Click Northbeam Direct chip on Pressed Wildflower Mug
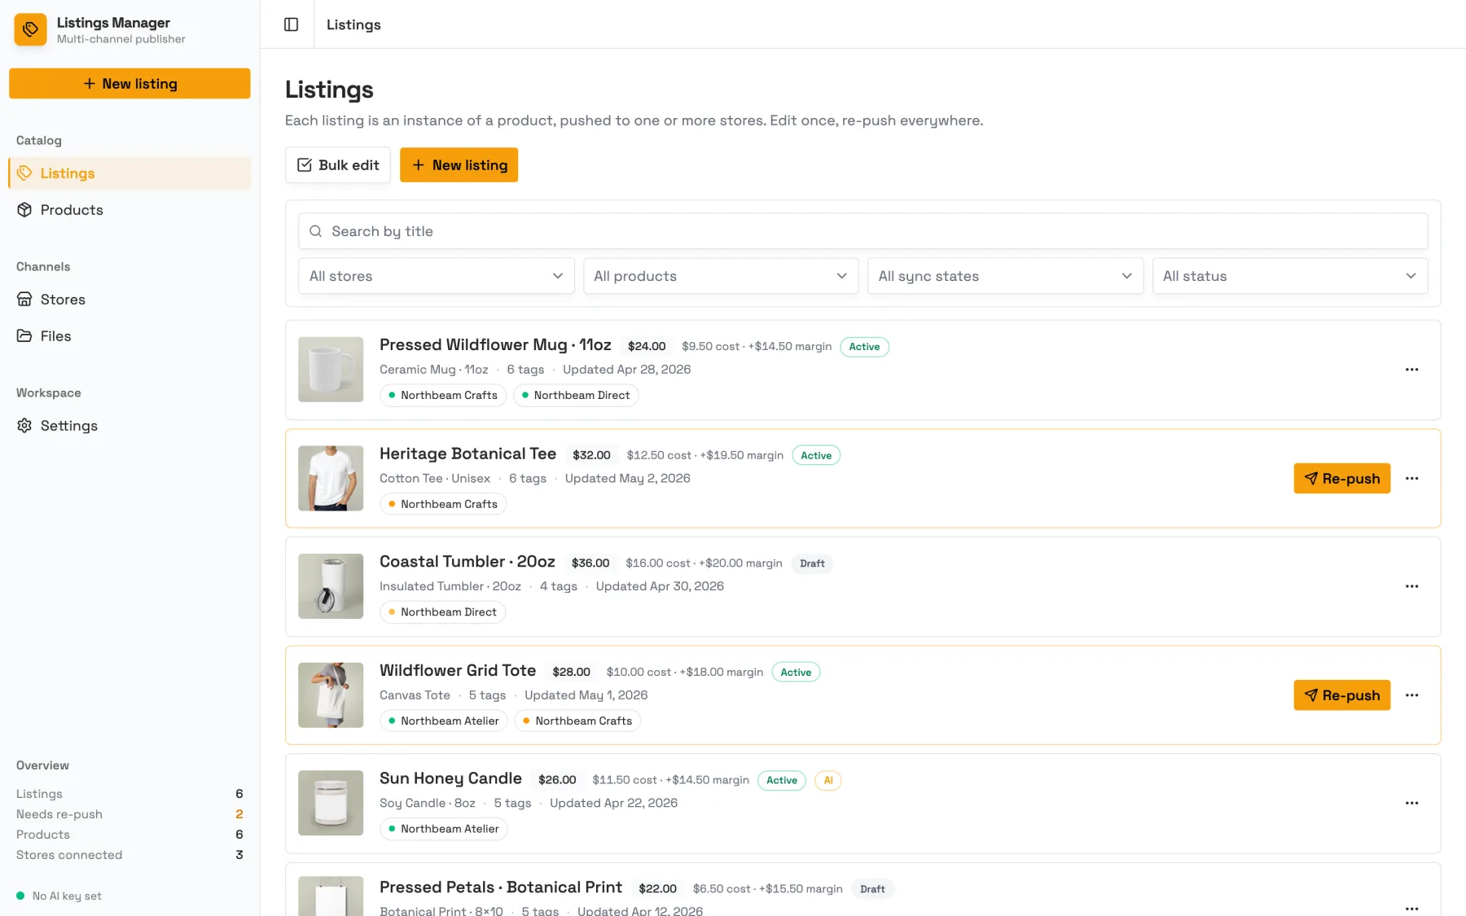 pos(576,396)
